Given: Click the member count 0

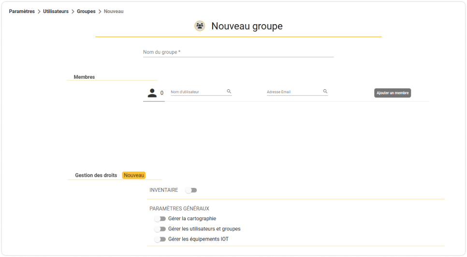Looking at the screenshot, I should pos(162,93).
